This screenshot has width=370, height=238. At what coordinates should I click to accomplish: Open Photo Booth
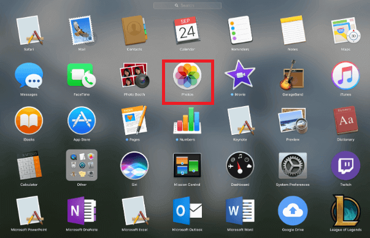click(134, 75)
